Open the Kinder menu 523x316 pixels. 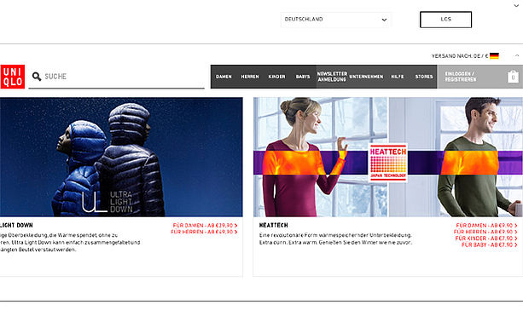(x=276, y=77)
